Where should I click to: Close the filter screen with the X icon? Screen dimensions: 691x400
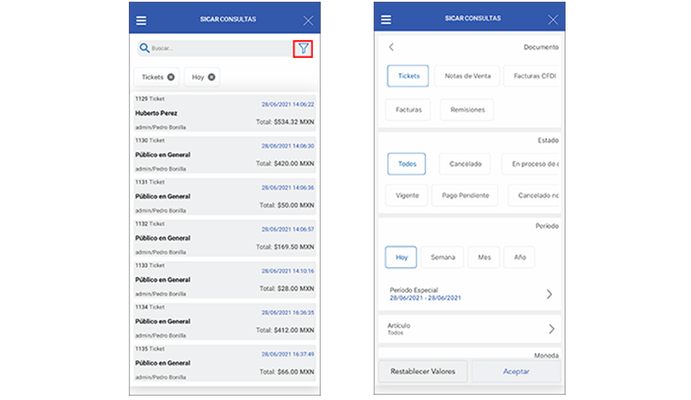[553, 20]
